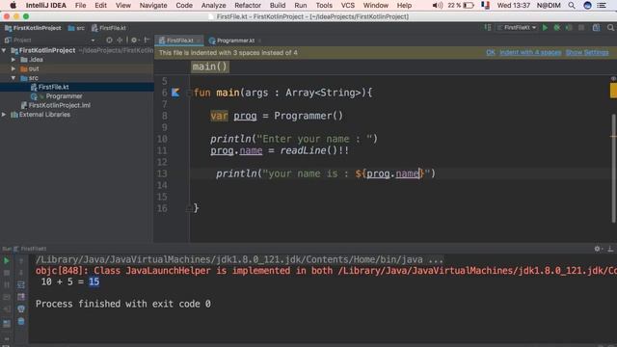
Task: Click the dump threads icon in the Run panel
Action: pyautogui.click(x=7, y=297)
